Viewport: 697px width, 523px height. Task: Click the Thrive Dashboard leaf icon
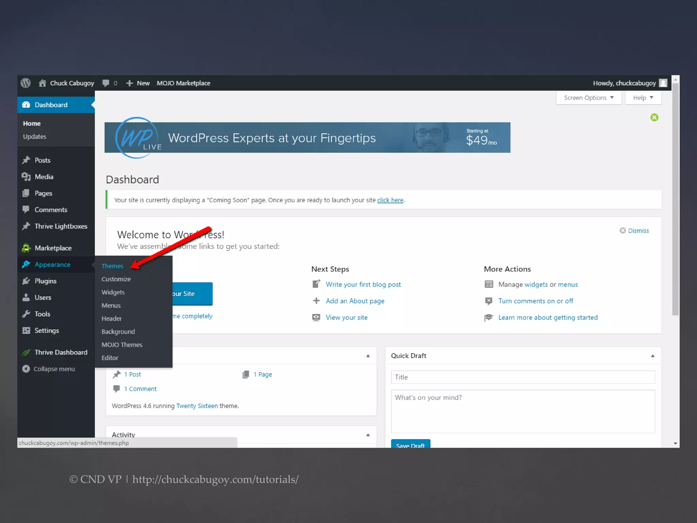[26, 352]
